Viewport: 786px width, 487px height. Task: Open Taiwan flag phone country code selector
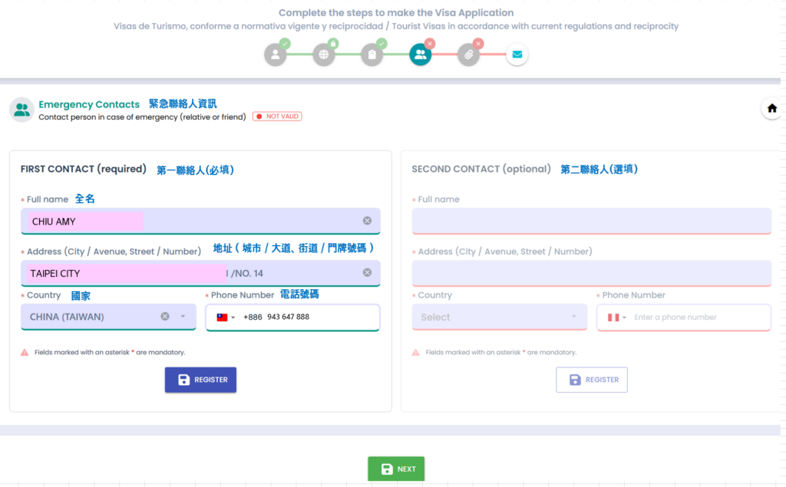pyautogui.click(x=226, y=318)
